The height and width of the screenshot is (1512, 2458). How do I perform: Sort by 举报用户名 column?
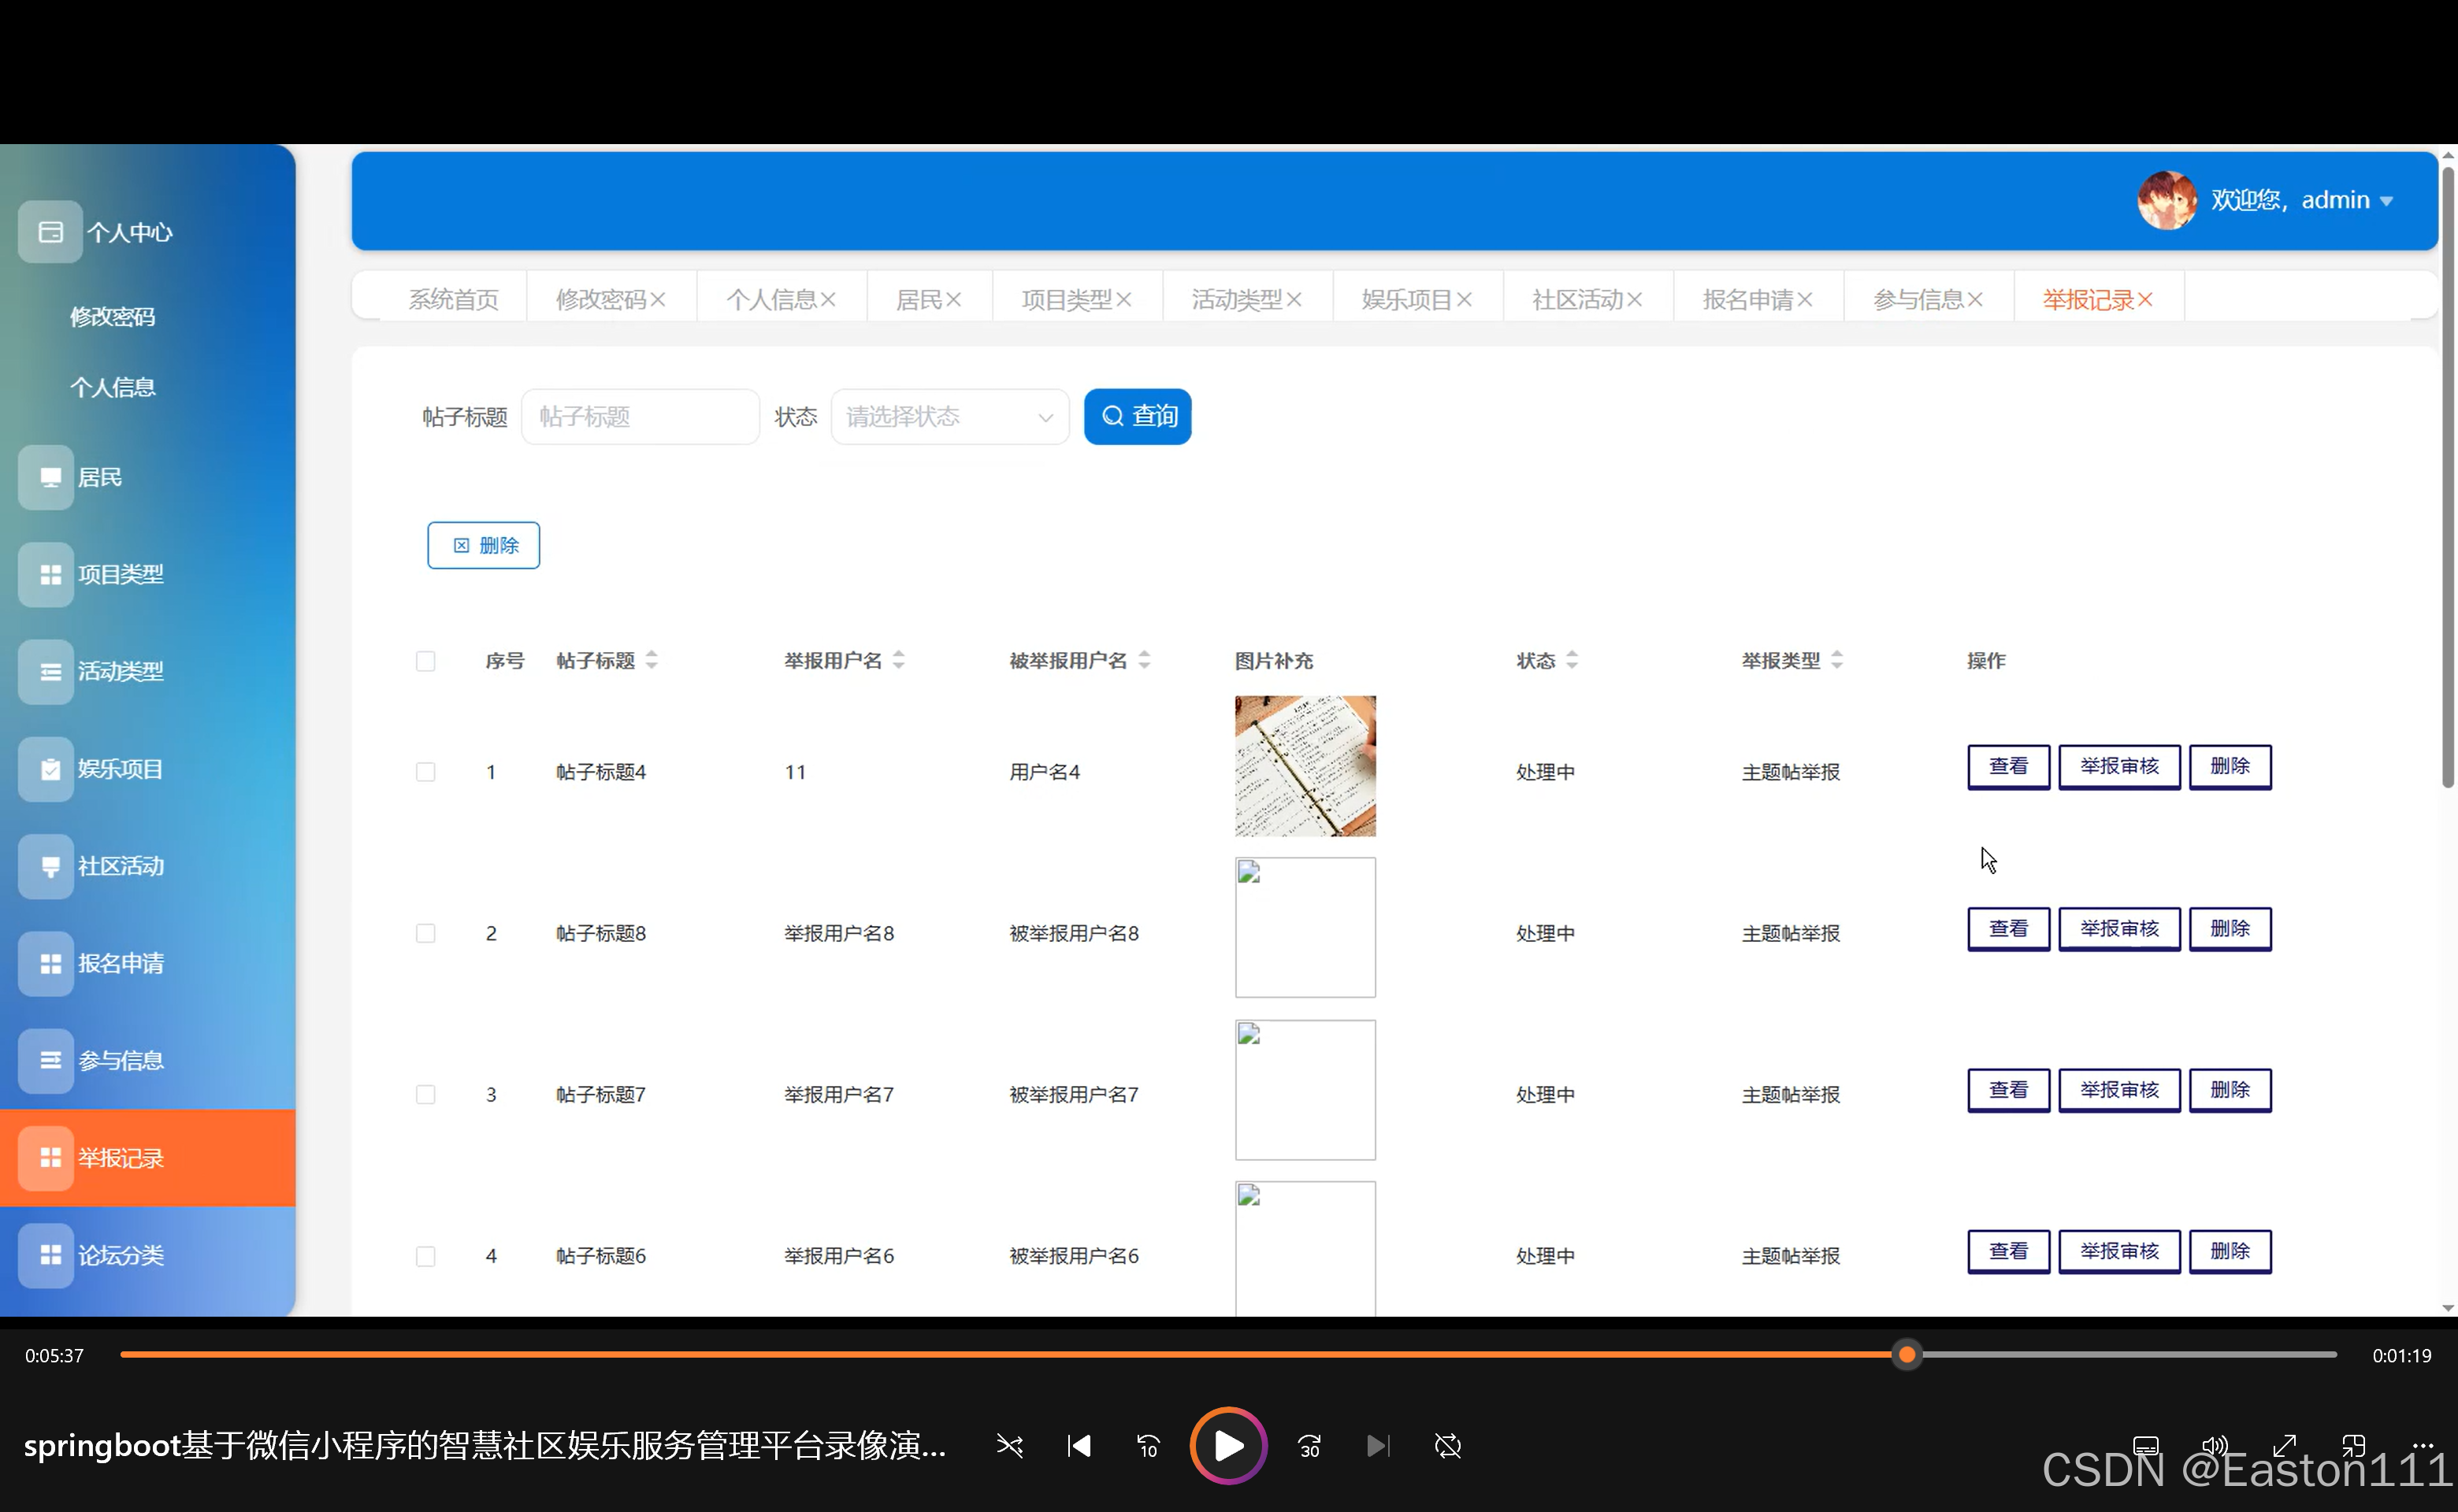898,660
